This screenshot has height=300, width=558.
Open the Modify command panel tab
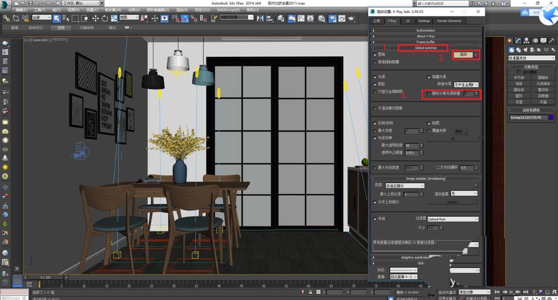[519, 41]
